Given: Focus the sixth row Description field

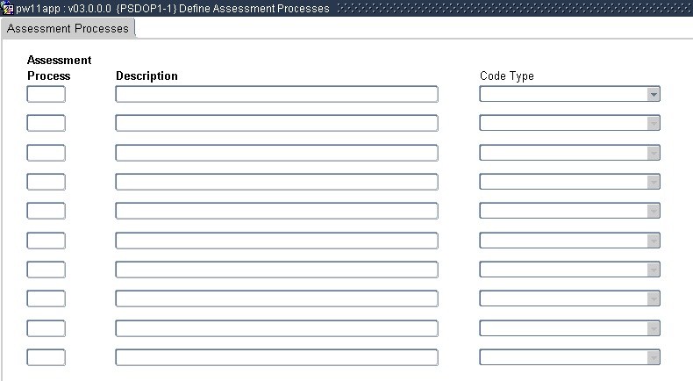Looking at the screenshot, I should pyautogui.click(x=276, y=241).
